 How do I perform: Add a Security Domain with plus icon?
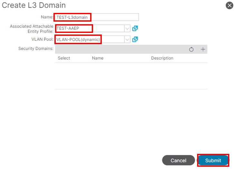coord(203,49)
